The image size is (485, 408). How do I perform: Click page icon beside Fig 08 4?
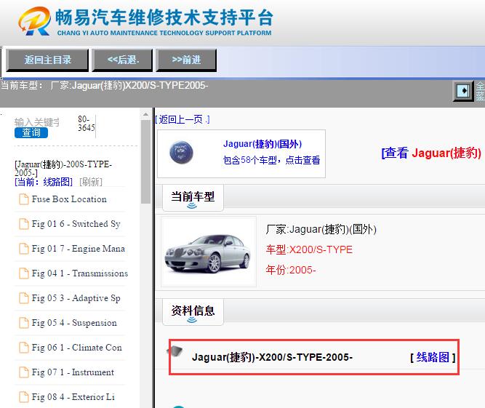(23, 396)
